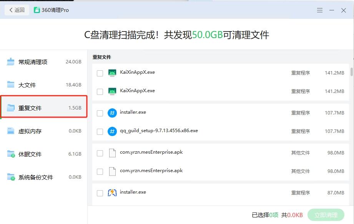Click the 休眠文件 folder icon
This screenshot has width=354, height=224.
(x=11, y=154)
